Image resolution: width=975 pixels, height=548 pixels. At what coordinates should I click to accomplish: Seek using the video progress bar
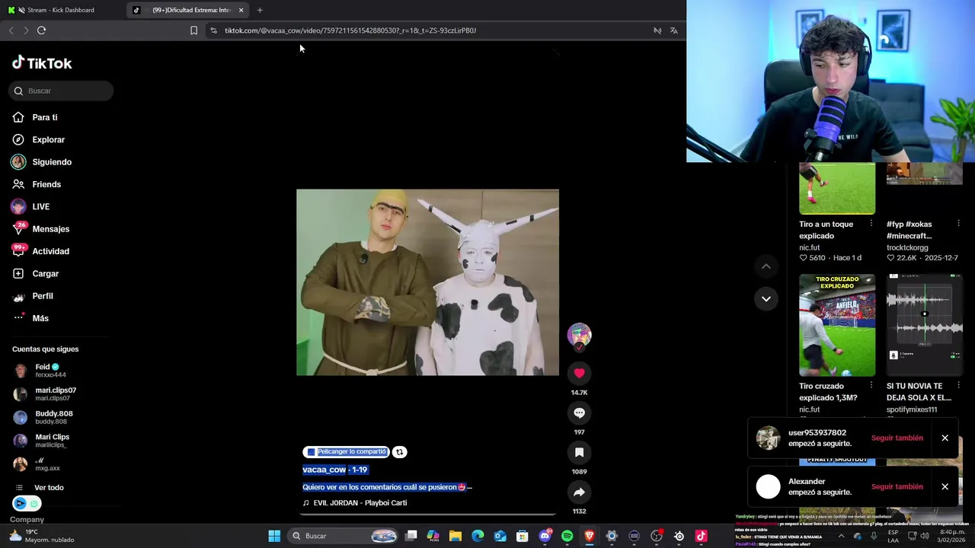pos(427,515)
